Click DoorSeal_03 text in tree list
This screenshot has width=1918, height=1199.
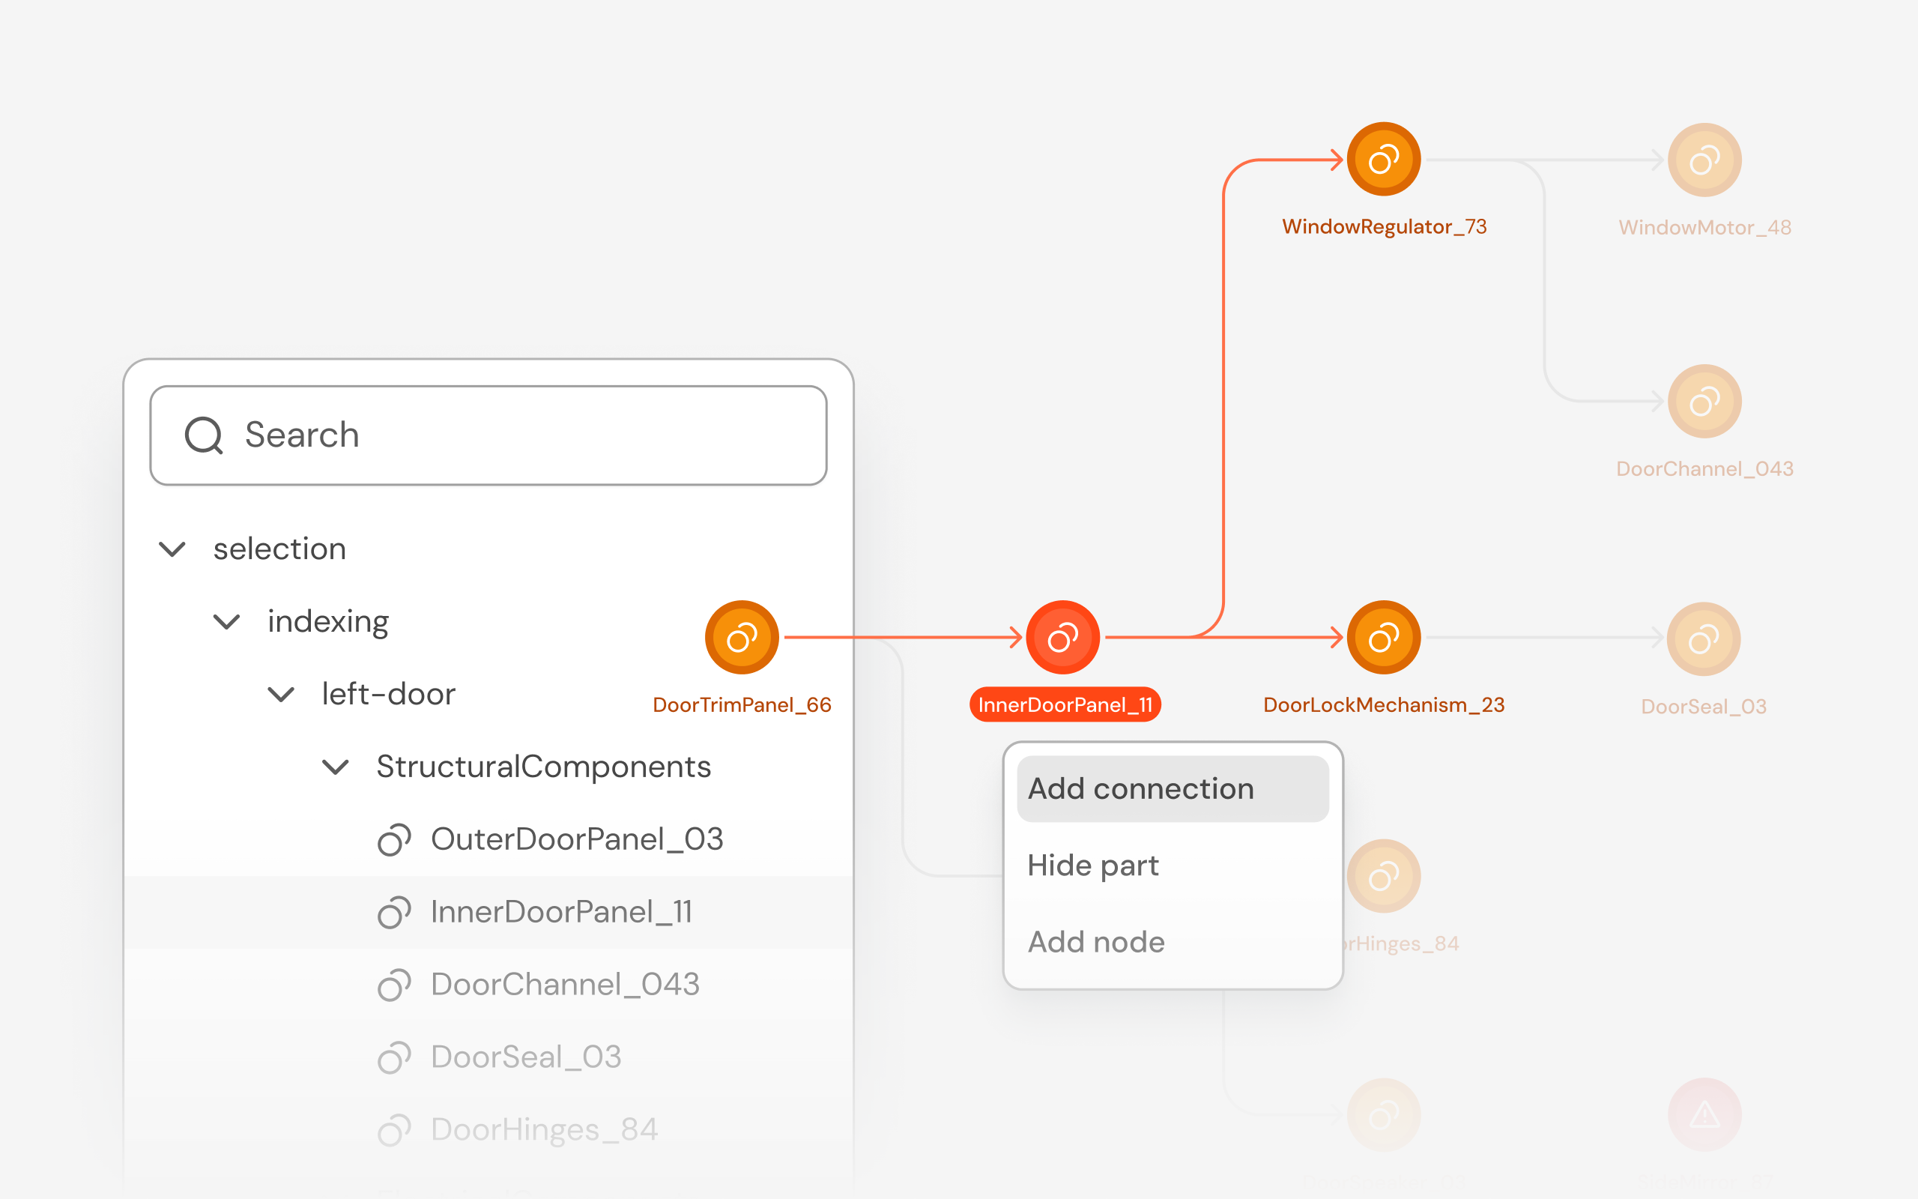[526, 1057]
